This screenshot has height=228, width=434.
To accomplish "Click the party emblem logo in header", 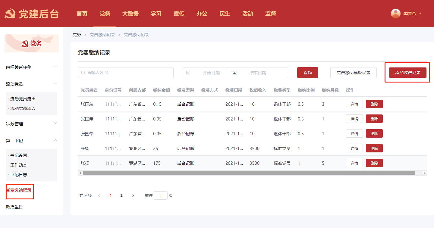I will (x=10, y=14).
